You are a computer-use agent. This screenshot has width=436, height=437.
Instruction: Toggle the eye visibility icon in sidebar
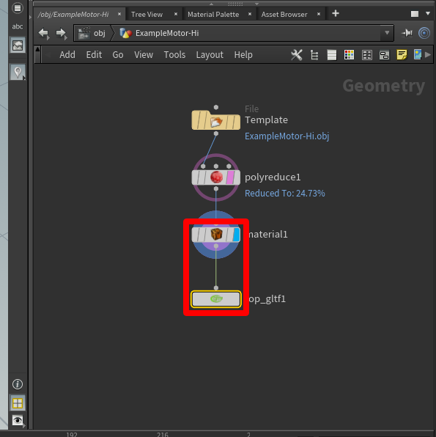pyautogui.click(x=18, y=420)
